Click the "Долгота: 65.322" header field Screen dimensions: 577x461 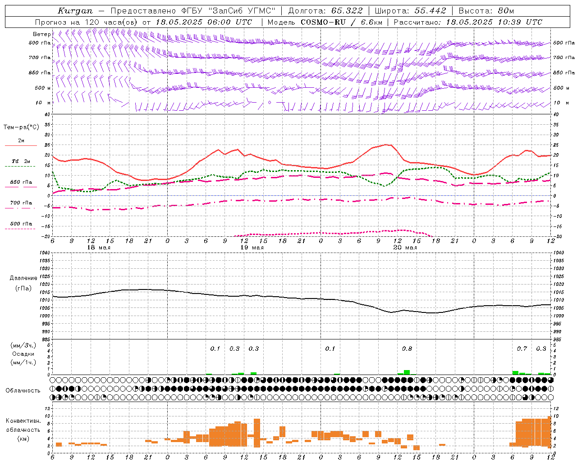point(325,11)
